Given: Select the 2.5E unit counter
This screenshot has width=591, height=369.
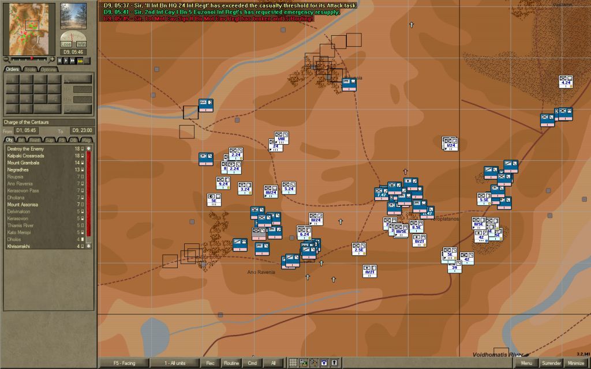Looking at the screenshot, I should click(x=359, y=249).
